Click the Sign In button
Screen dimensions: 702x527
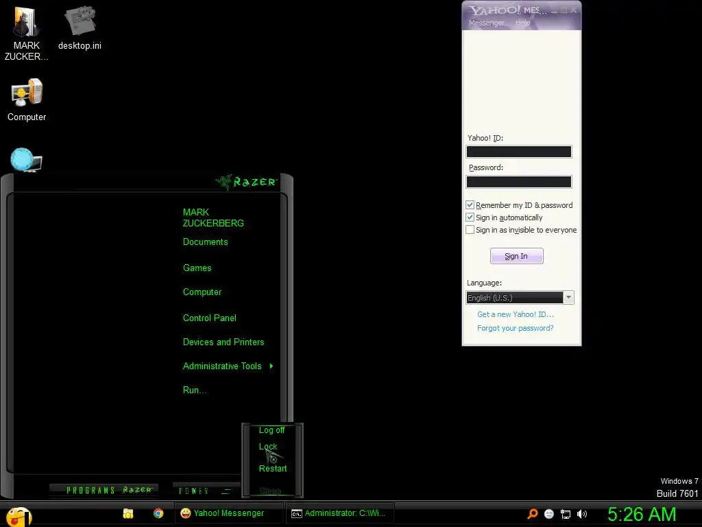point(517,256)
